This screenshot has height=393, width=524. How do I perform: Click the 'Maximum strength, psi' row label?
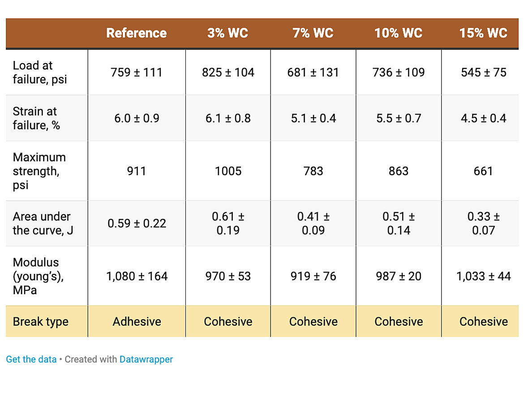[x=39, y=171]
